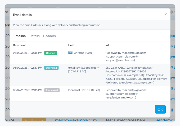The image size is (180, 126).
Task: Select the Timeline tab
Action: [19, 36]
